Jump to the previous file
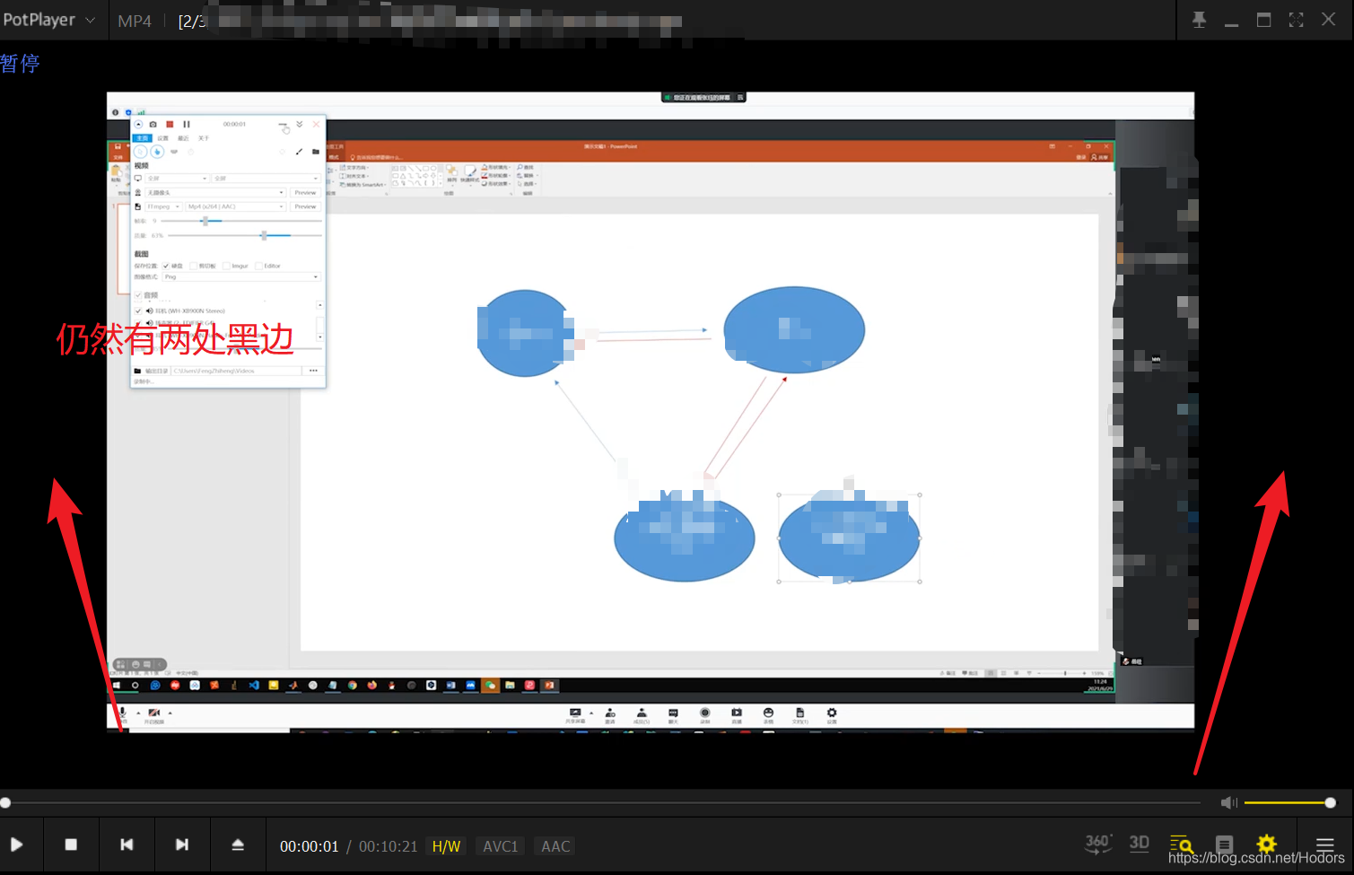Image resolution: width=1354 pixels, height=875 pixels. pos(127,844)
